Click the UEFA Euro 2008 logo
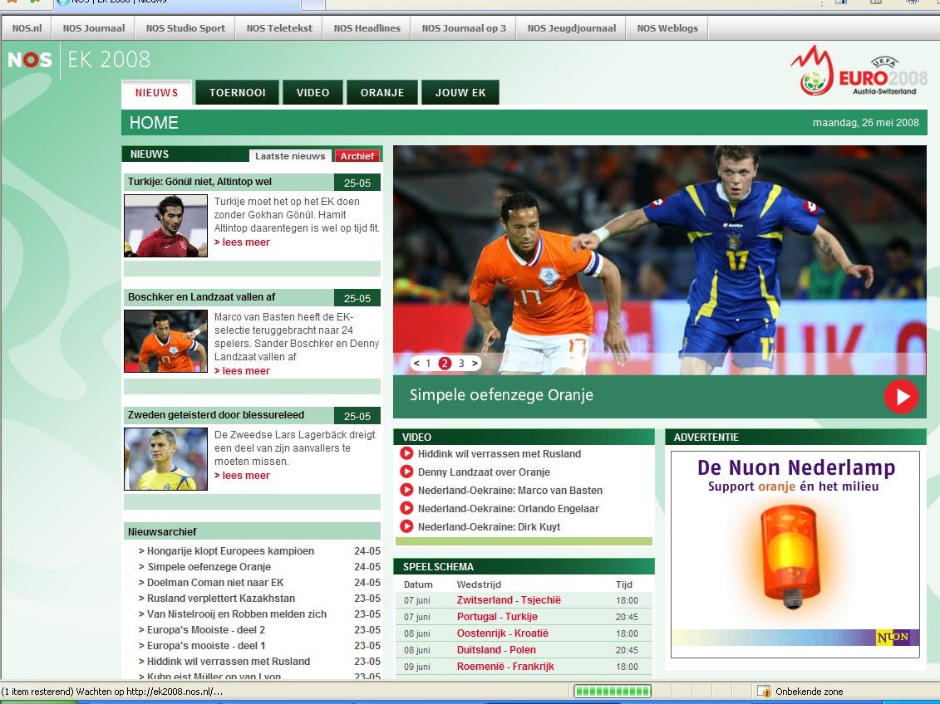The height and width of the screenshot is (704, 940). (859, 71)
